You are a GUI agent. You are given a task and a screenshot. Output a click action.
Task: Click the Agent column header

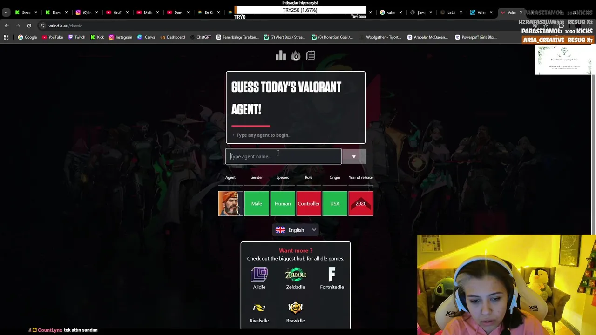coord(230,177)
